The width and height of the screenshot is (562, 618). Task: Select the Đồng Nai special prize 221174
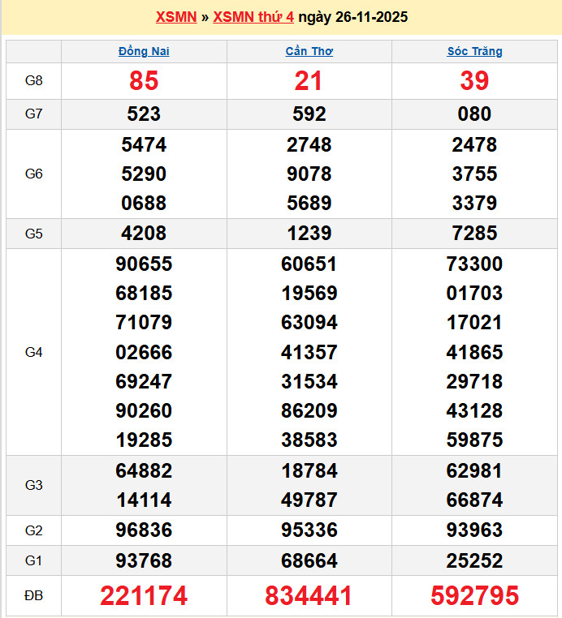click(144, 596)
